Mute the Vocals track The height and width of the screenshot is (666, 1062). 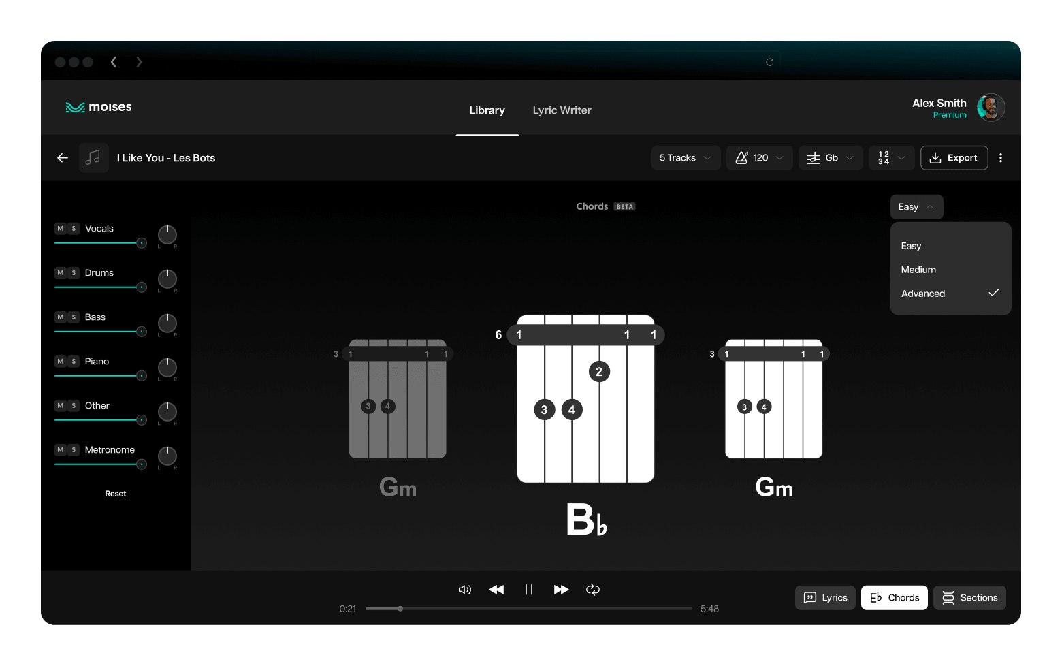(61, 229)
